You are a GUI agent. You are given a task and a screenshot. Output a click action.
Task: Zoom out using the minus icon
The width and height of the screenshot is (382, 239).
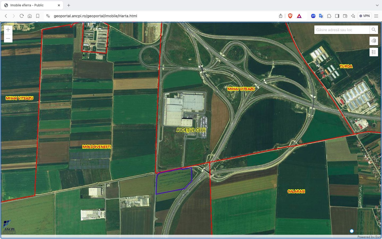8,38
